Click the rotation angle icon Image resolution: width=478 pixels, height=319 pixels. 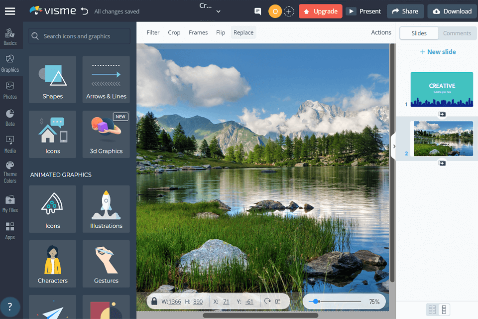267,301
